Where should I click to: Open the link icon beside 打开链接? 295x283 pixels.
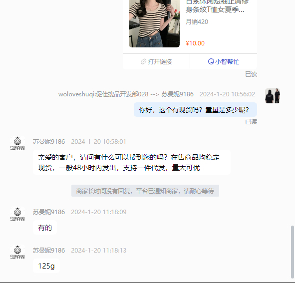[x=143, y=61]
